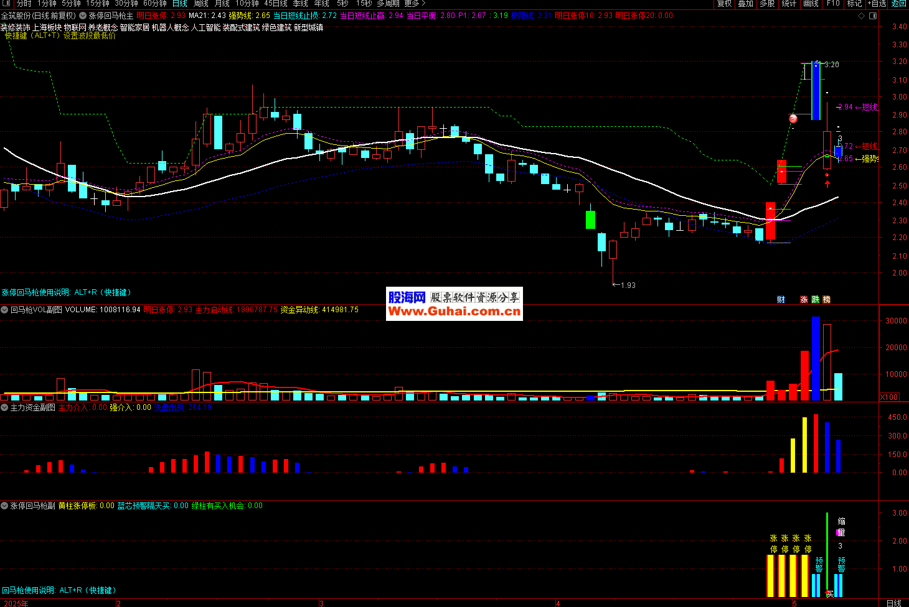Screen dimensions: 909x607
Task: Click the 涨 rising marker icon
Action: pyautogui.click(x=804, y=299)
